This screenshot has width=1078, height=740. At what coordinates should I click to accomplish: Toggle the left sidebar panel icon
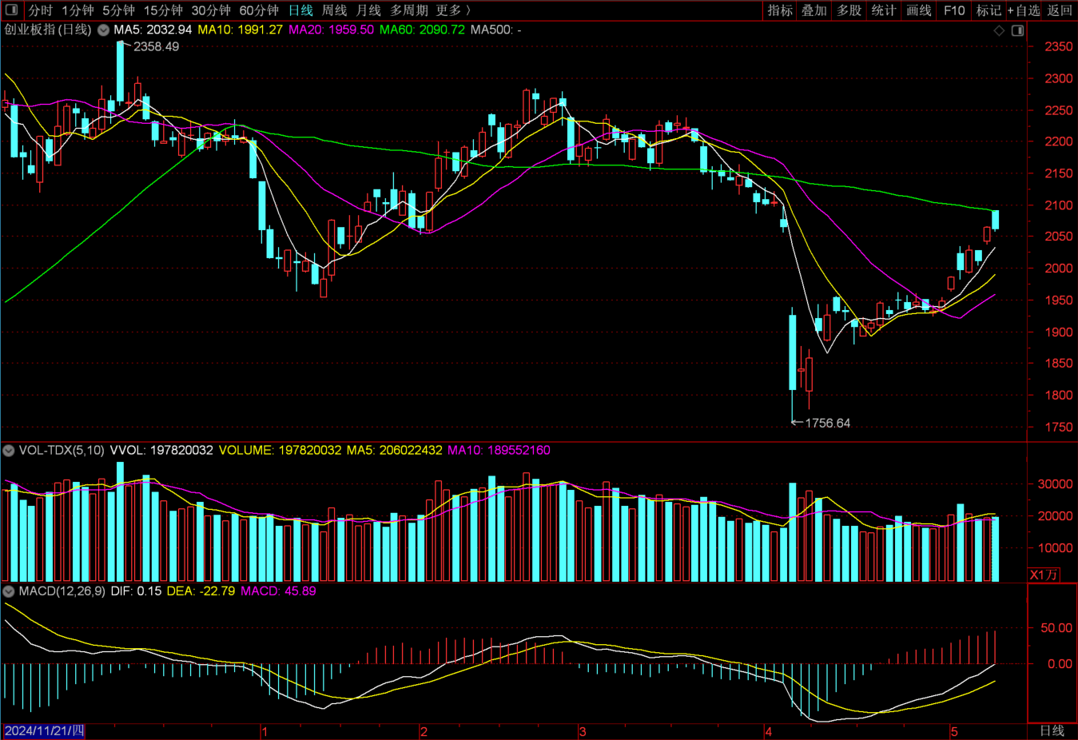[11, 10]
